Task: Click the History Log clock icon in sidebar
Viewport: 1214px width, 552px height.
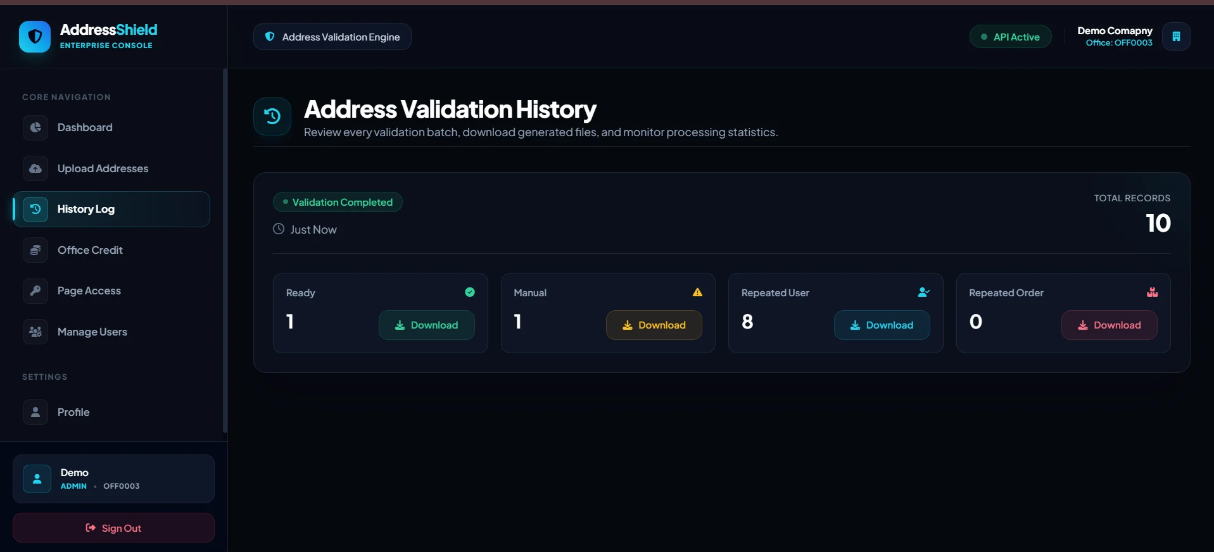Action: tap(35, 209)
